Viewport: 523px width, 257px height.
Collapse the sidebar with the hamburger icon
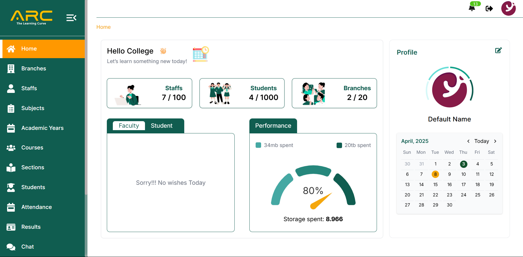pos(71,18)
